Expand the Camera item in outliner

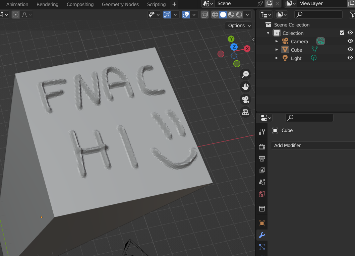pyautogui.click(x=277, y=42)
